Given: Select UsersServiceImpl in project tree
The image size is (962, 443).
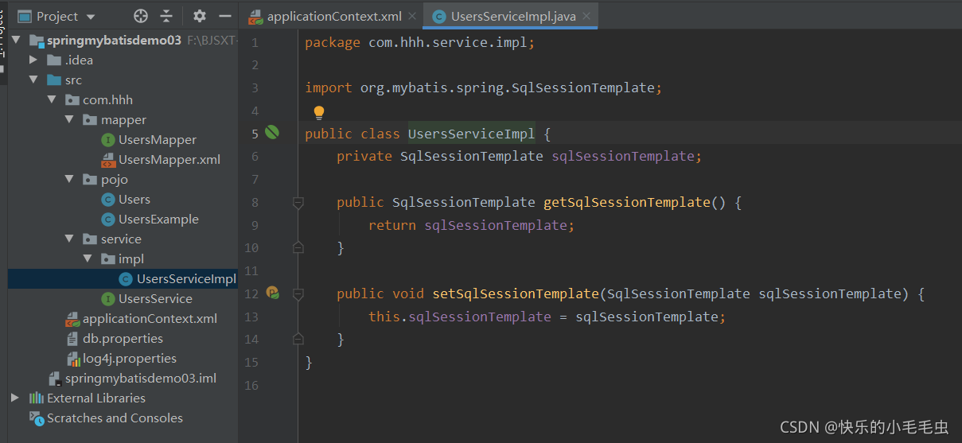Looking at the screenshot, I should (186, 278).
